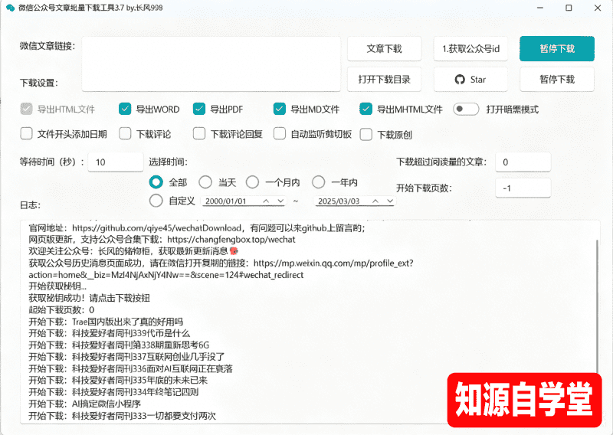The image size is (613, 435).
Task: Focus the 微信文章链接 text area
Action: point(211,64)
